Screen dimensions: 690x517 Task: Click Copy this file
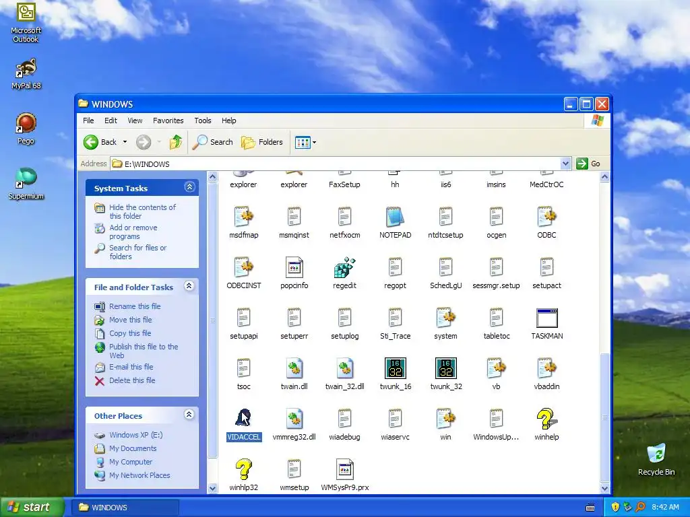click(130, 333)
